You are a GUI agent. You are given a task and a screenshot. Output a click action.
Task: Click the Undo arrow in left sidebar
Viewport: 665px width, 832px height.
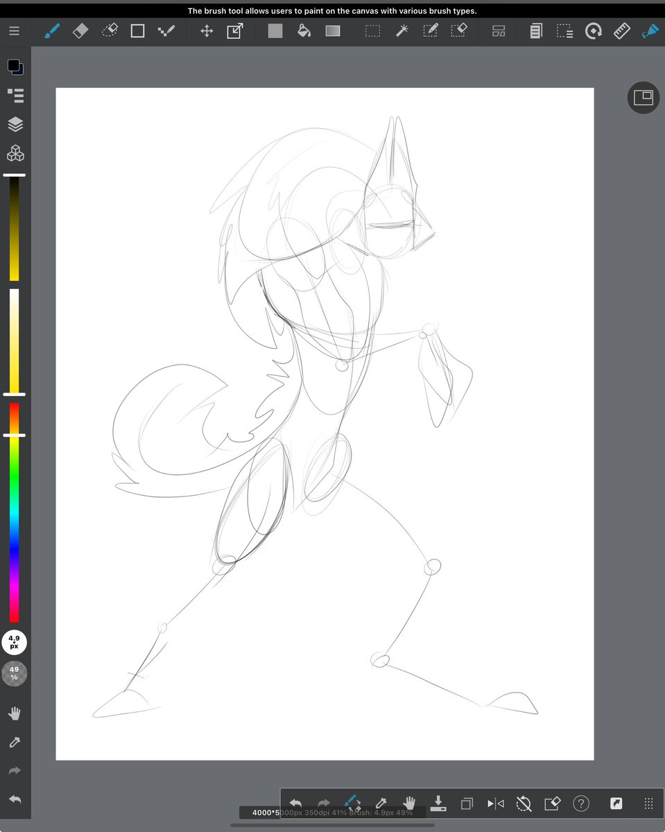coord(15,799)
